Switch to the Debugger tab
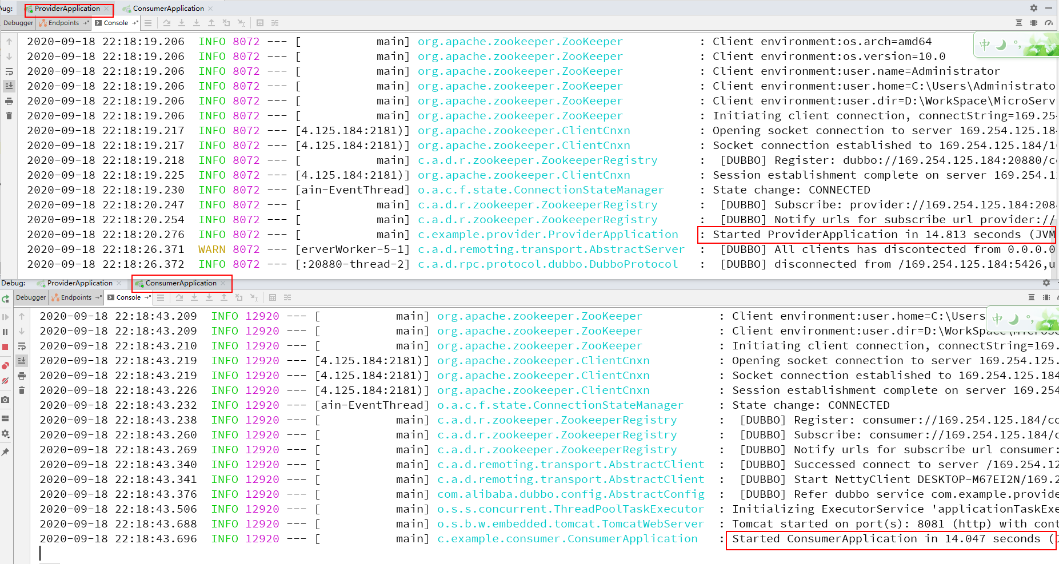Image resolution: width=1059 pixels, height=564 pixels. [x=30, y=297]
